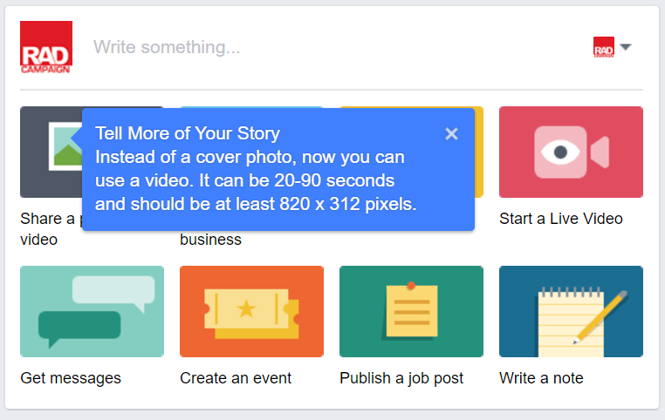Screen dimensions: 665x420
Task: Close the Tell More of Your Story tooltip
Action: [452, 134]
